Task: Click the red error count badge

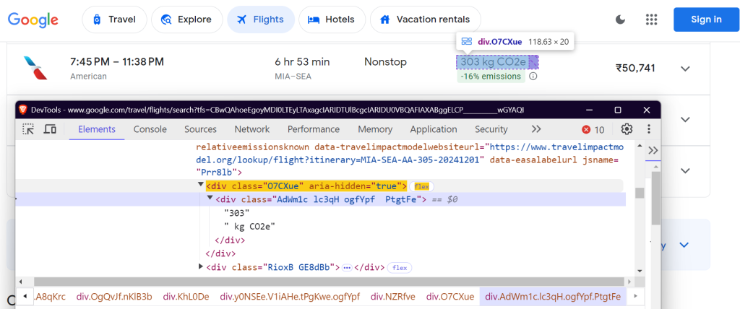Action: (593, 130)
